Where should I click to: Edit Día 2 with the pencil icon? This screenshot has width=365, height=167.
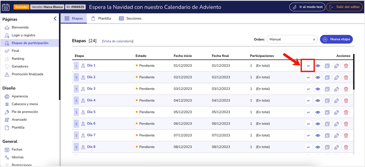tap(336, 77)
